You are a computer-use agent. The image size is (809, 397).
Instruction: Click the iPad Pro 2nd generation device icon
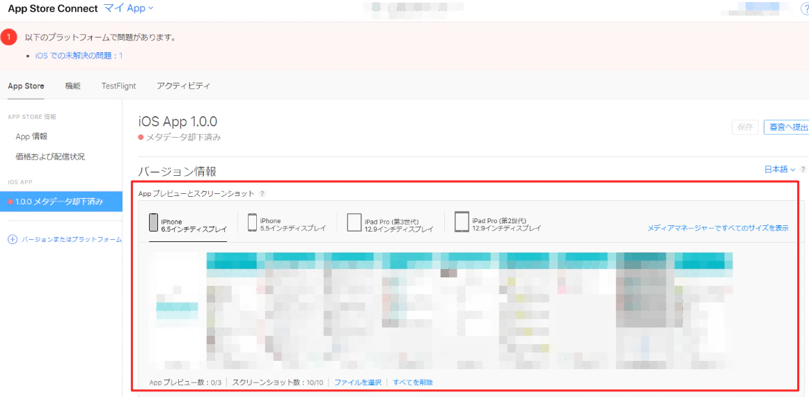click(x=462, y=222)
